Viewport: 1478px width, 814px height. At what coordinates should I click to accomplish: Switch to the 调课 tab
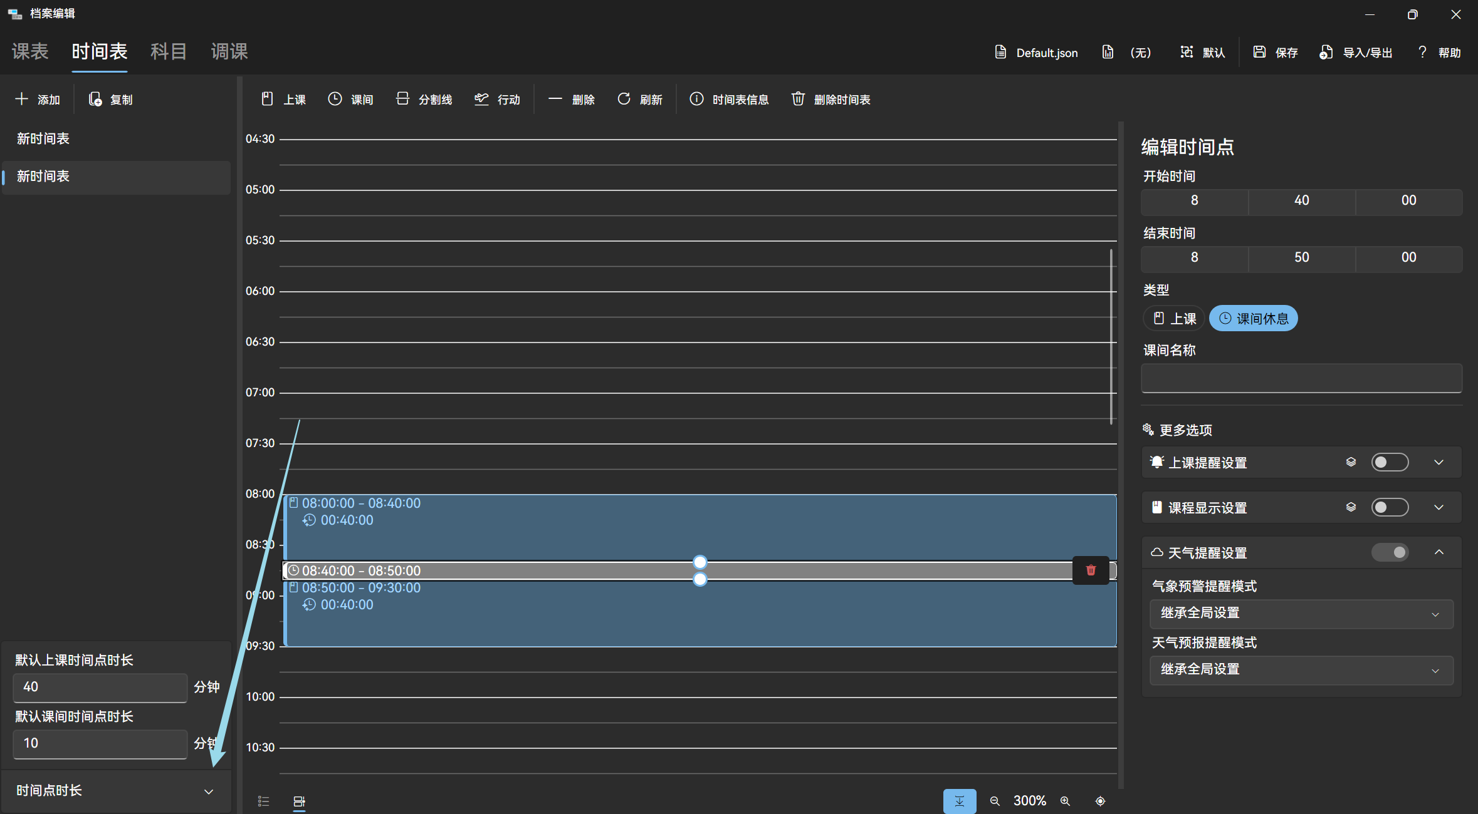click(x=229, y=51)
